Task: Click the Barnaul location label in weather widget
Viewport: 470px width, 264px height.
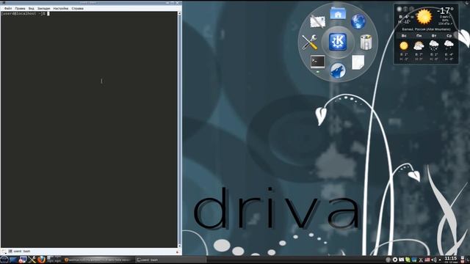Action: click(426, 29)
